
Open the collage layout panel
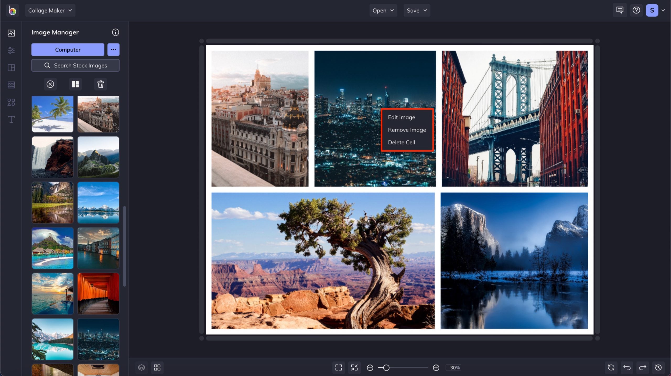(11, 67)
